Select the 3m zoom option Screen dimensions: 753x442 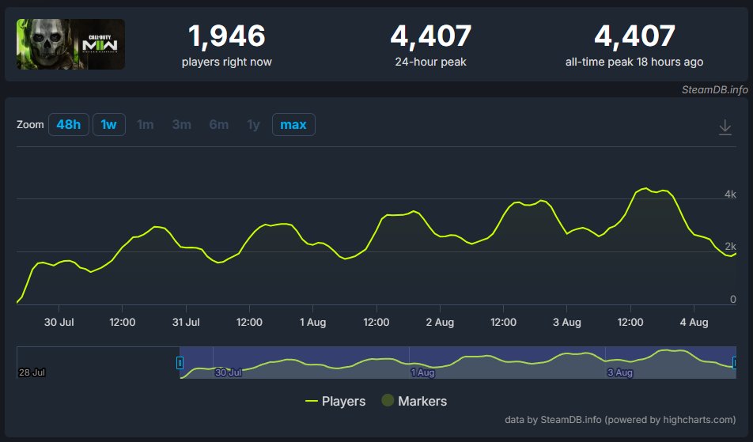(x=182, y=125)
